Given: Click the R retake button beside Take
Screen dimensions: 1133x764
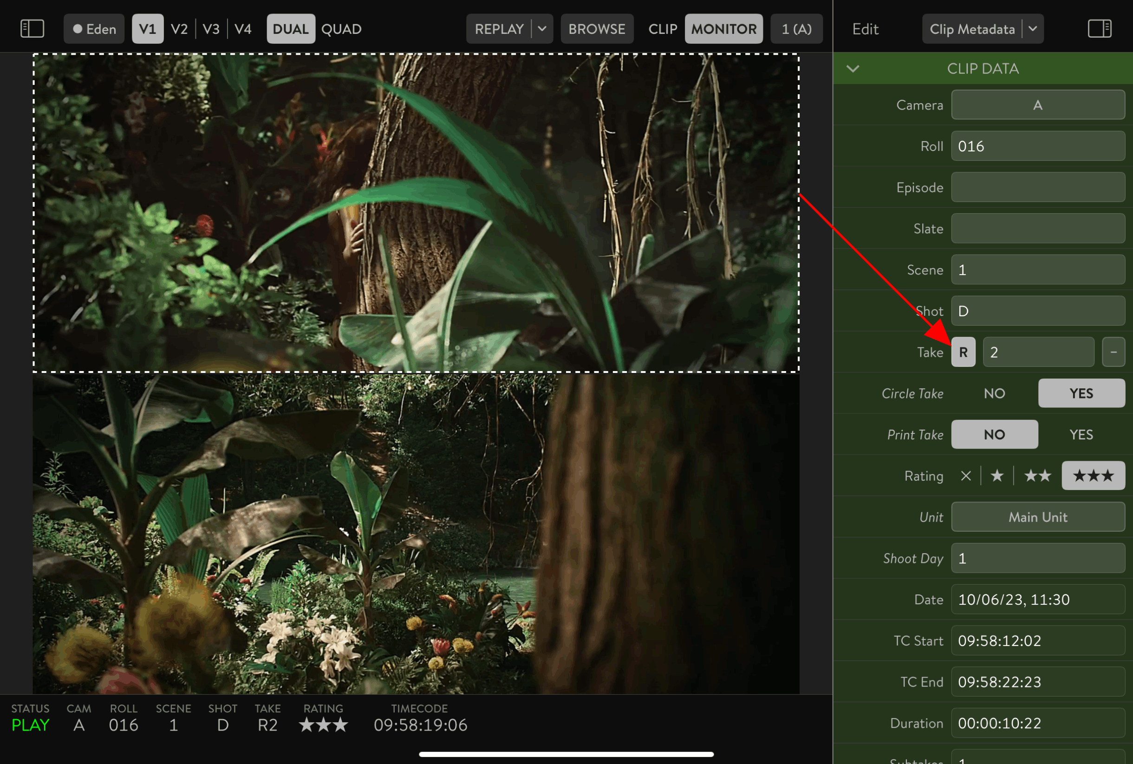Looking at the screenshot, I should pyautogui.click(x=963, y=352).
